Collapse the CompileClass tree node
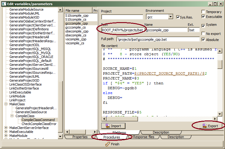225x149 pixels. pyautogui.click(x=12, y=116)
